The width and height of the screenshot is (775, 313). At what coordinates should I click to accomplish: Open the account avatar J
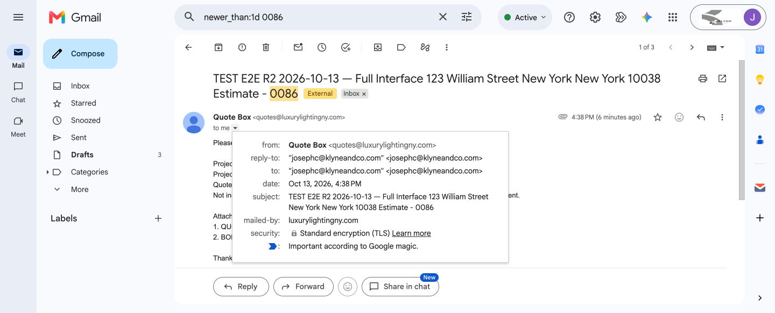(752, 17)
